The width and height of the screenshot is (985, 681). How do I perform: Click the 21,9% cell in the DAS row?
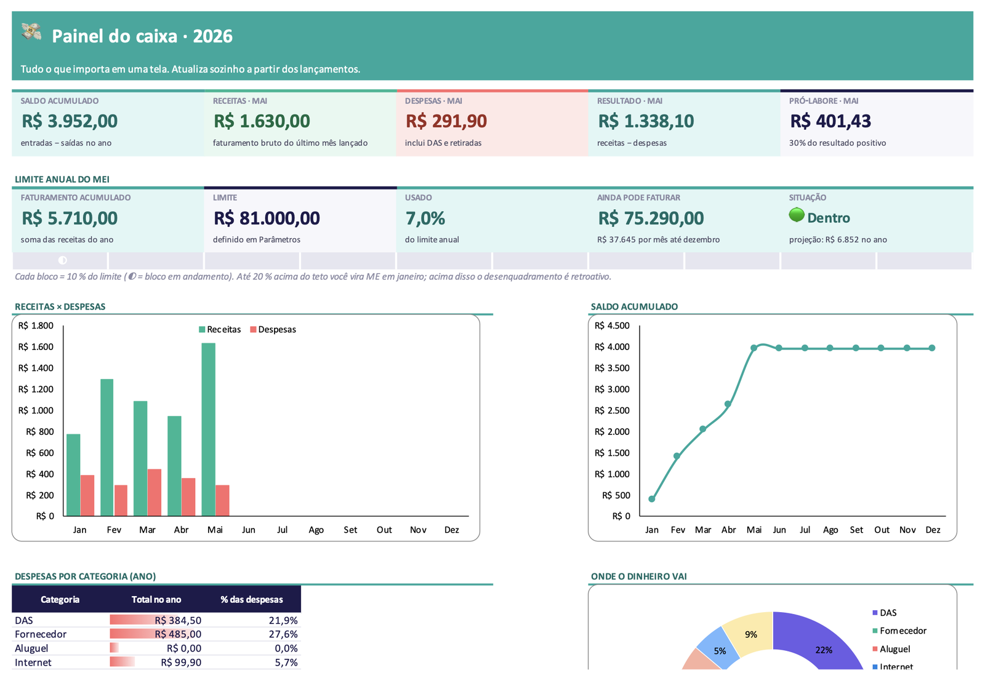click(252, 620)
